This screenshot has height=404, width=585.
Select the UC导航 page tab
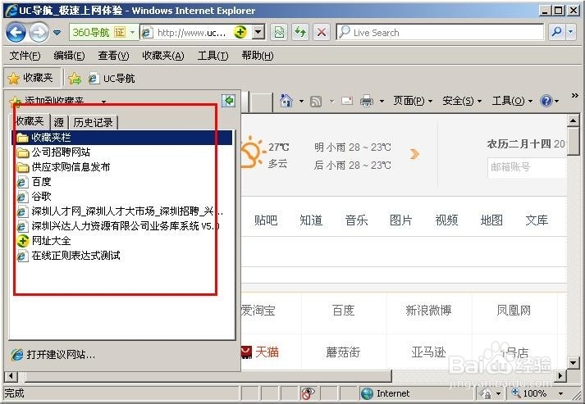112,79
